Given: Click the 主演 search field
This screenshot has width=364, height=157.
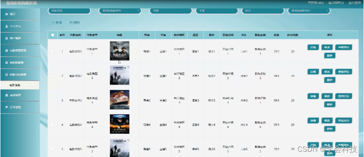Looking at the screenshot, I should pos(217,10).
